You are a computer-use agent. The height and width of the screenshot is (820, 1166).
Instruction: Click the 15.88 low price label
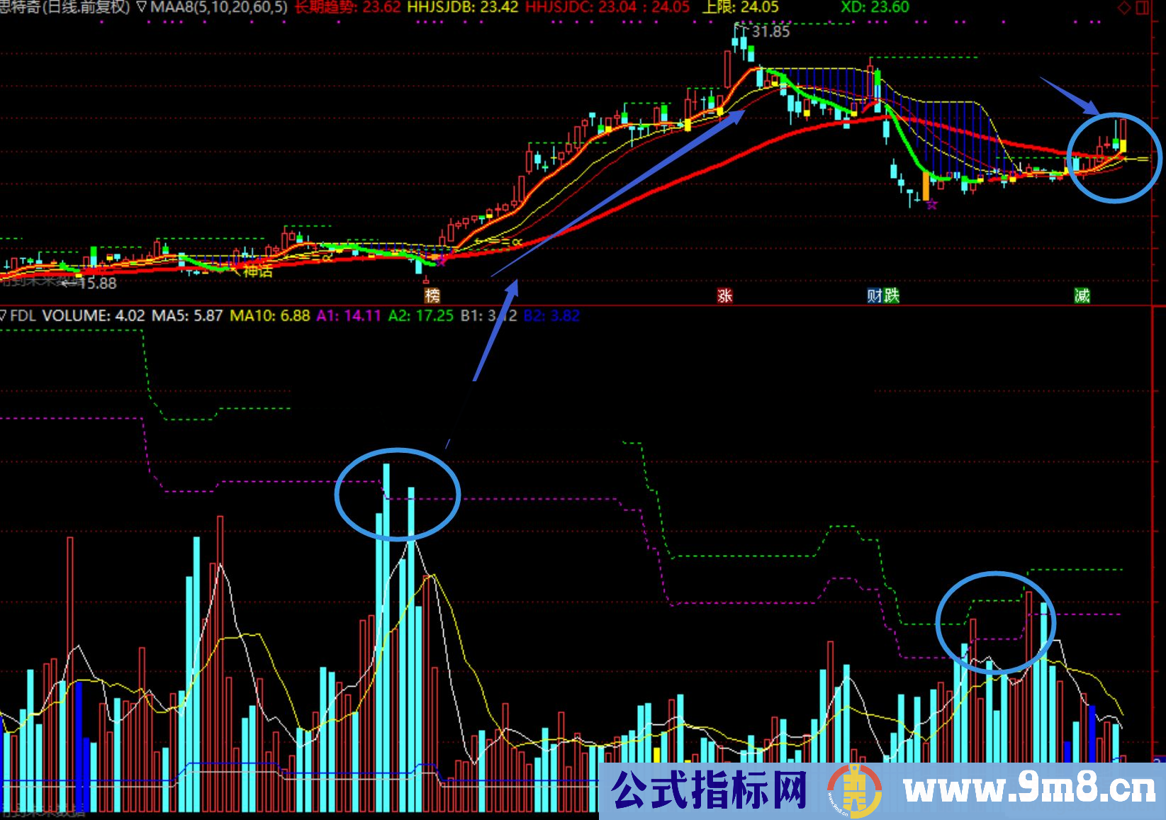click(x=98, y=283)
